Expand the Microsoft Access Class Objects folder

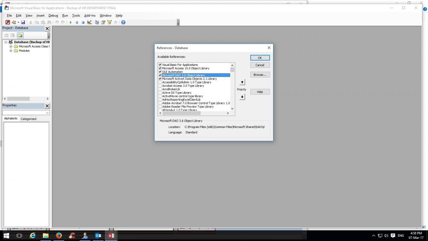(11, 46)
